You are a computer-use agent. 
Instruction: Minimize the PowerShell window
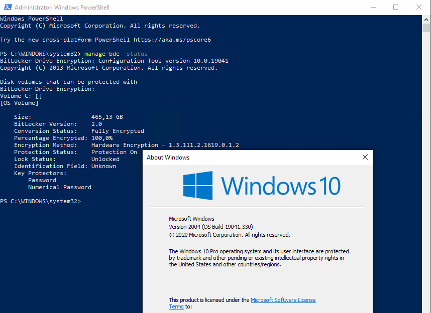coord(373,7)
